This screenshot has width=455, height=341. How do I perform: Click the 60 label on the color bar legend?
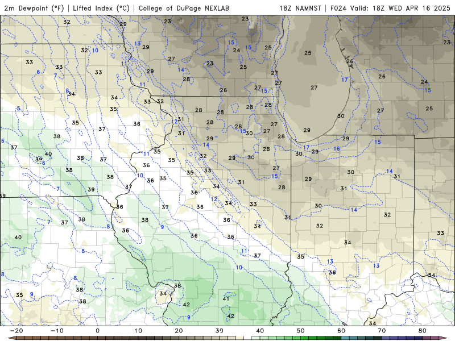pos(341,331)
